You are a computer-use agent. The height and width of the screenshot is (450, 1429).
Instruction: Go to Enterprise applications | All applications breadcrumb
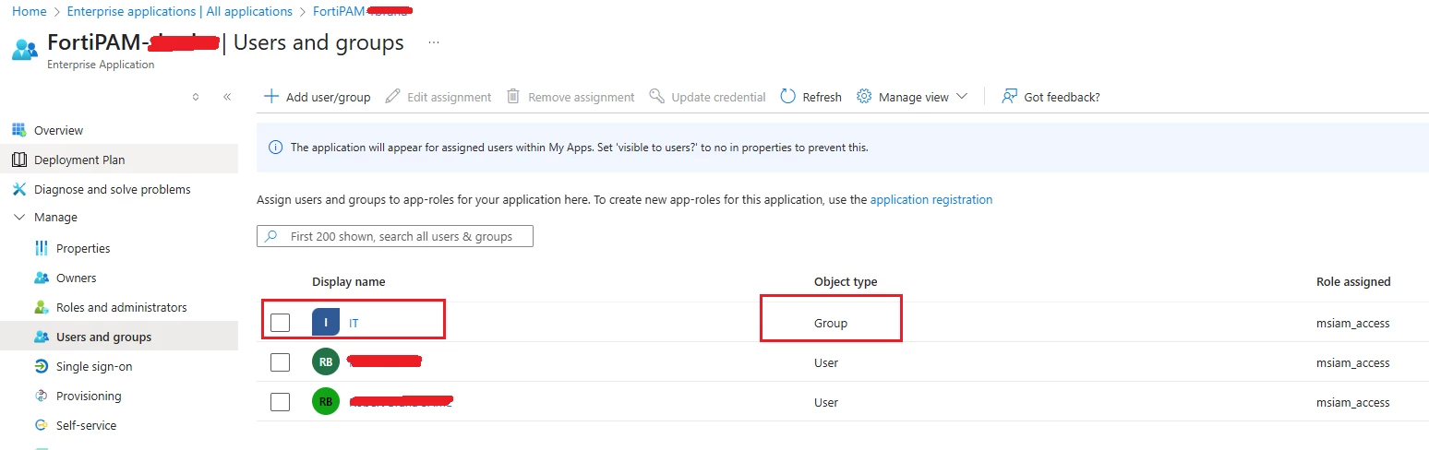[x=179, y=11]
